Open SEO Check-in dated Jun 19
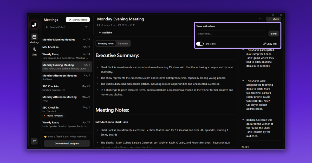 pyautogui.click(x=67, y=47)
